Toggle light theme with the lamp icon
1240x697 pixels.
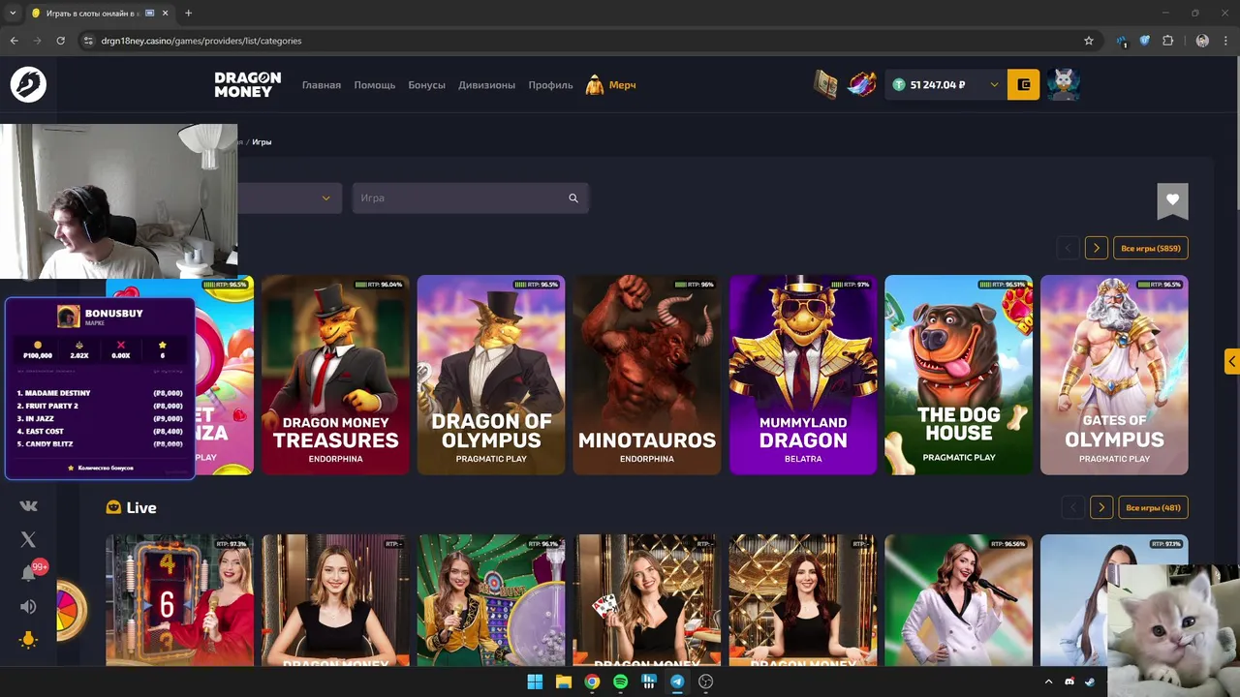[x=28, y=640]
